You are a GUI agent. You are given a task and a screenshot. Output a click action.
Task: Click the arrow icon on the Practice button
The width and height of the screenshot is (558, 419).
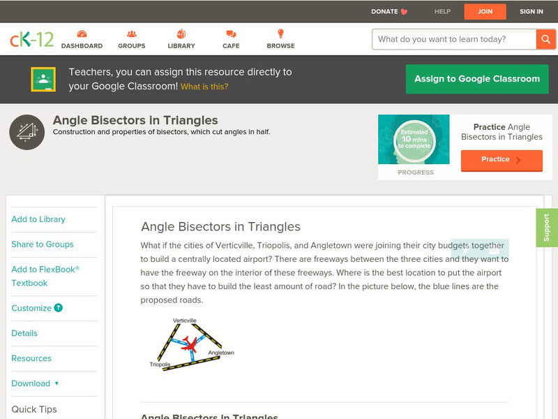click(x=518, y=160)
